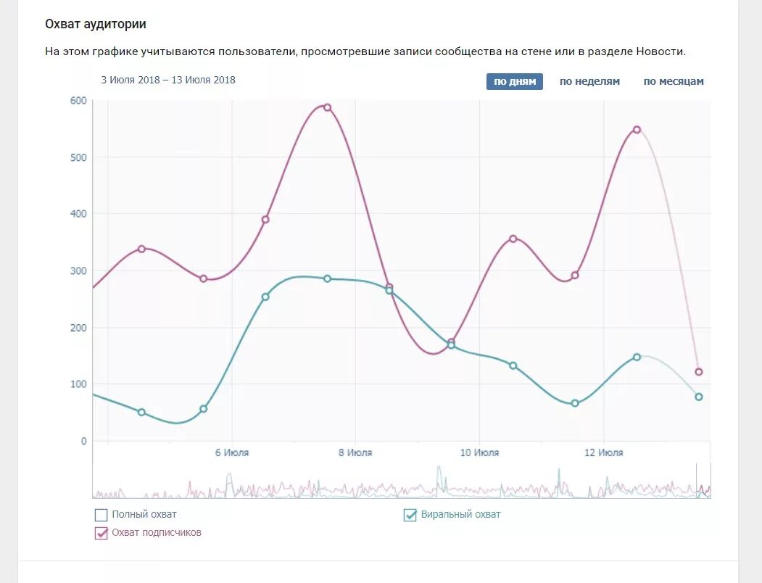Pick the pink point near 355 by 10 Июля
This screenshot has height=583, width=762.
point(513,239)
